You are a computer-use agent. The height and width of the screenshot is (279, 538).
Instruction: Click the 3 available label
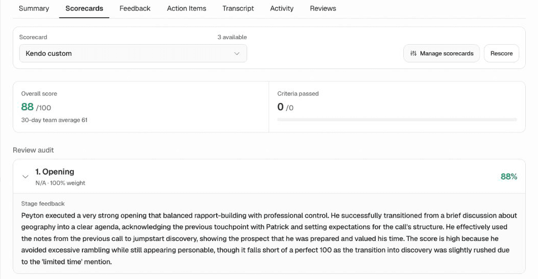[232, 37]
